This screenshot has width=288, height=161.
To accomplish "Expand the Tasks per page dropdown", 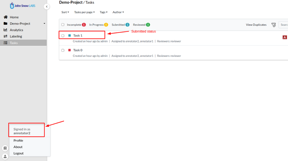I will pos(84,12).
